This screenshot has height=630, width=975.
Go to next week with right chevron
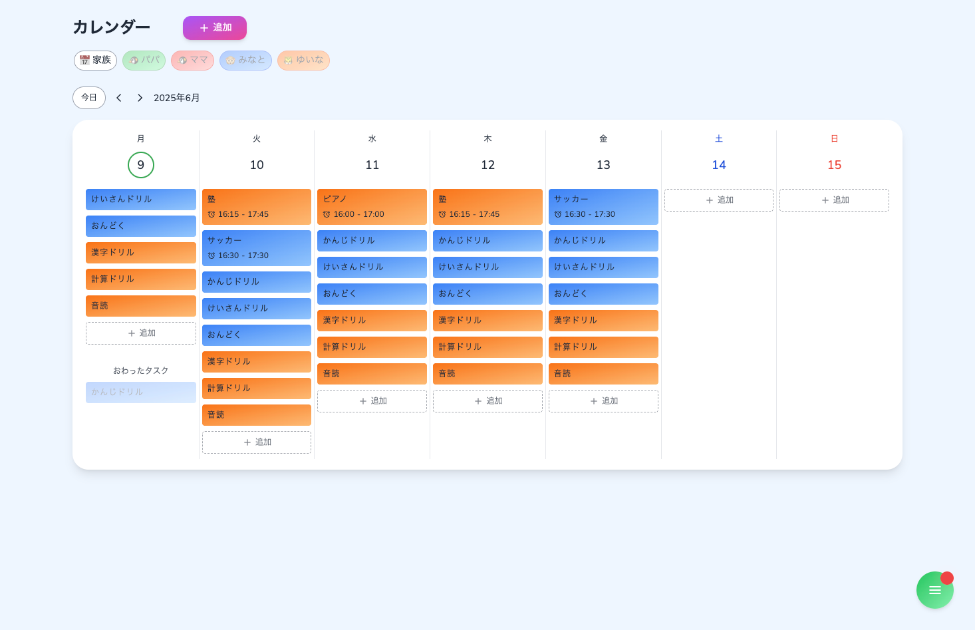140,98
